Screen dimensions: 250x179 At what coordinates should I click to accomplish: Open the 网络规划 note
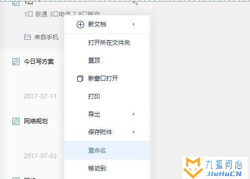(x=36, y=121)
